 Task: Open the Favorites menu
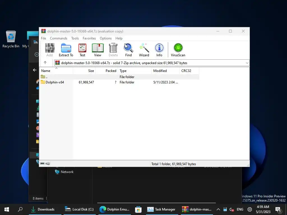pos(89,38)
